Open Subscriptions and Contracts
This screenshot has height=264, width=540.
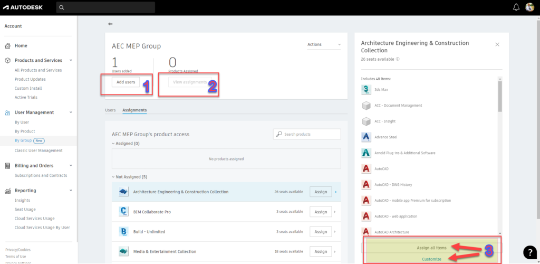click(x=41, y=175)
